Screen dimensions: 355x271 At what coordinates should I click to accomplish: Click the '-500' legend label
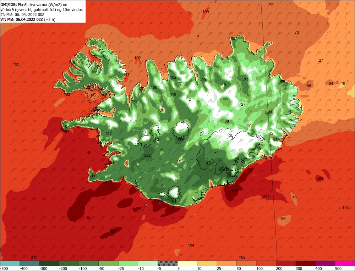point(4,269)
